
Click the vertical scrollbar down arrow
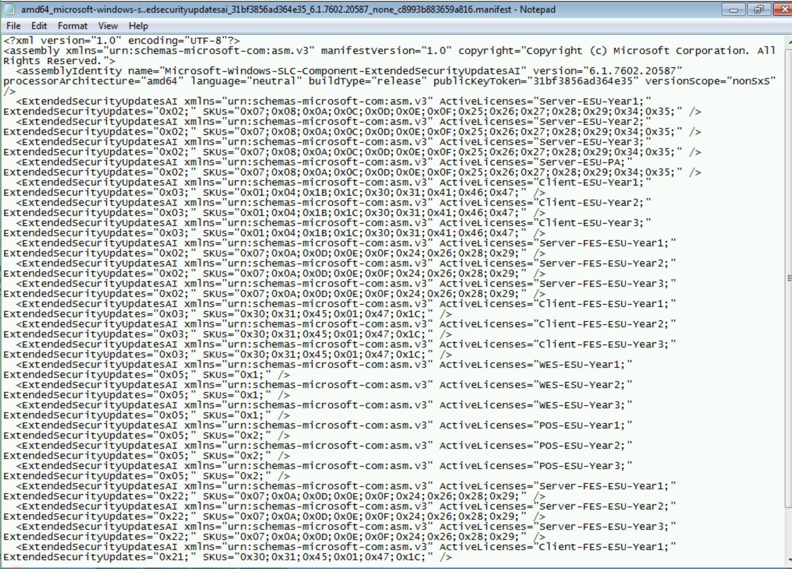click(789, 560)
